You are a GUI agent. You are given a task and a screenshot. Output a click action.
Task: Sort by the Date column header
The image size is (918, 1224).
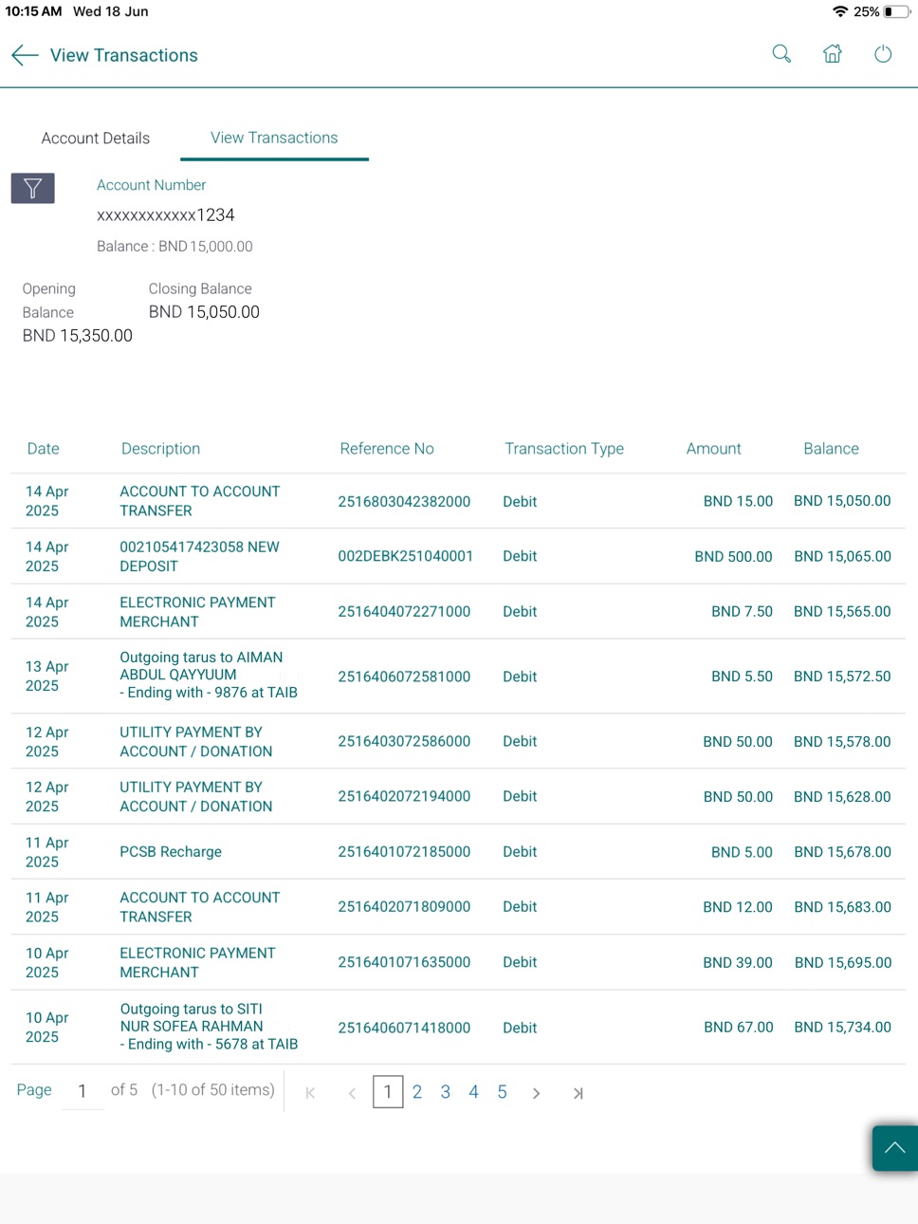(x=43, y=449)
